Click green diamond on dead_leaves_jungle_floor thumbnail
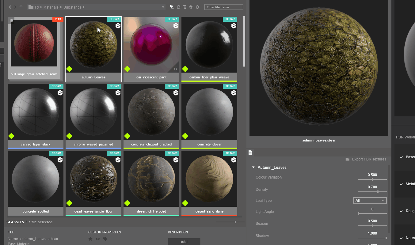This screenshot has width=415, height=245. coord(69,203)
